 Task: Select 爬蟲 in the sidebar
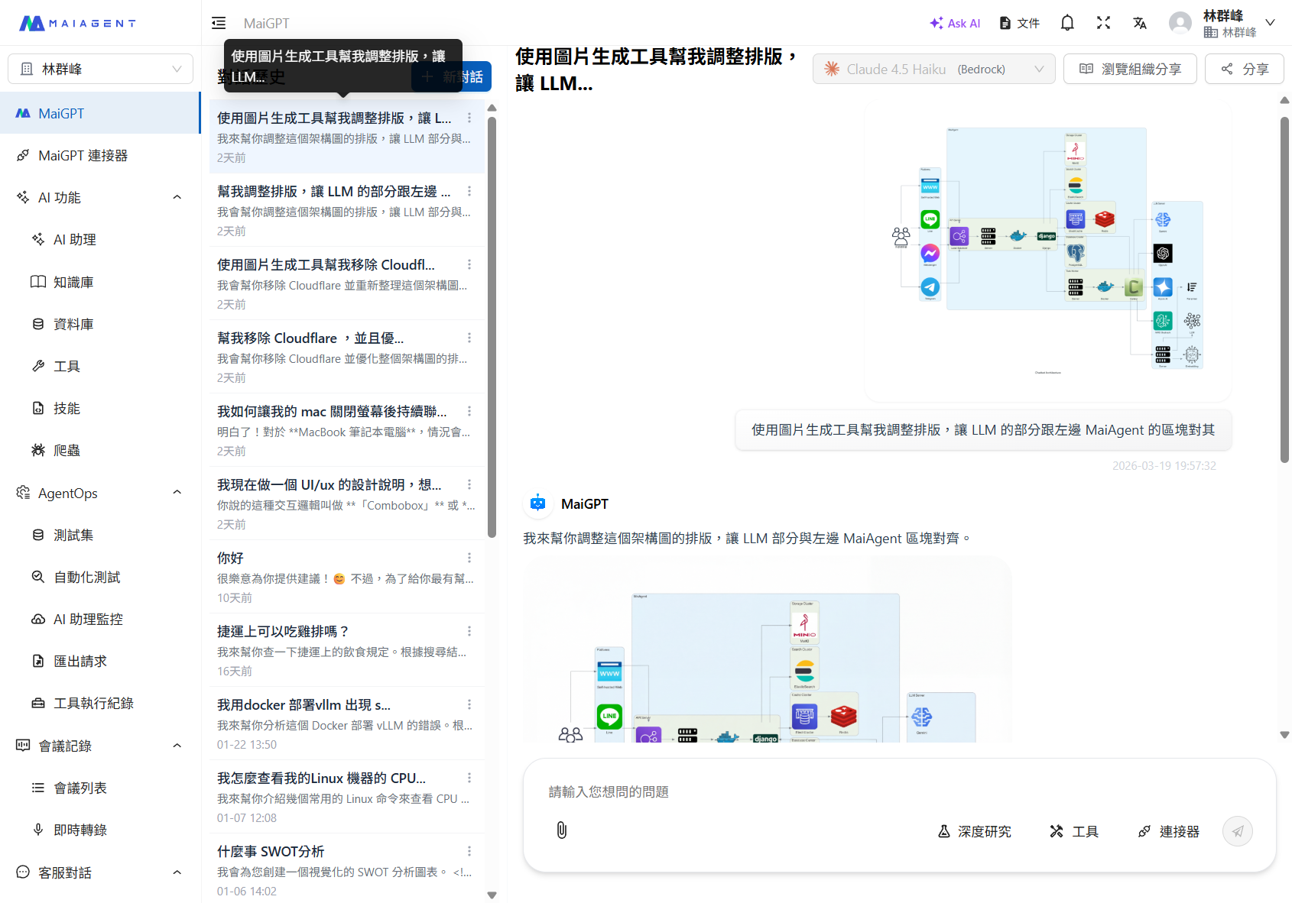pos(66,450)
